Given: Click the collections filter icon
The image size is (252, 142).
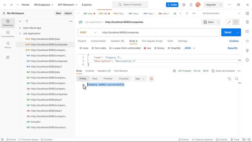Looking at the screenshot, I should pos(27,21).
